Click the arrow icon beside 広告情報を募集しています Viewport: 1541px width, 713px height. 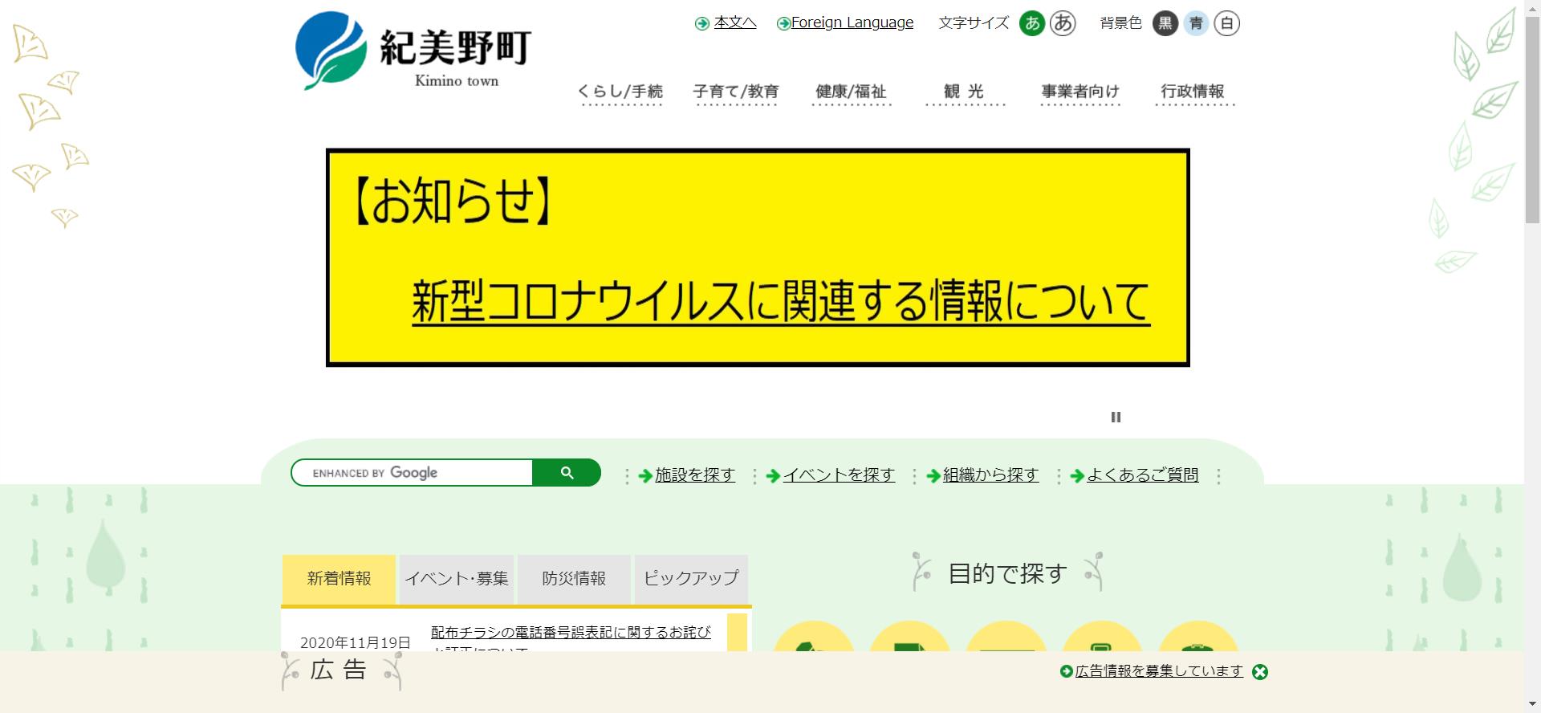1067,671
